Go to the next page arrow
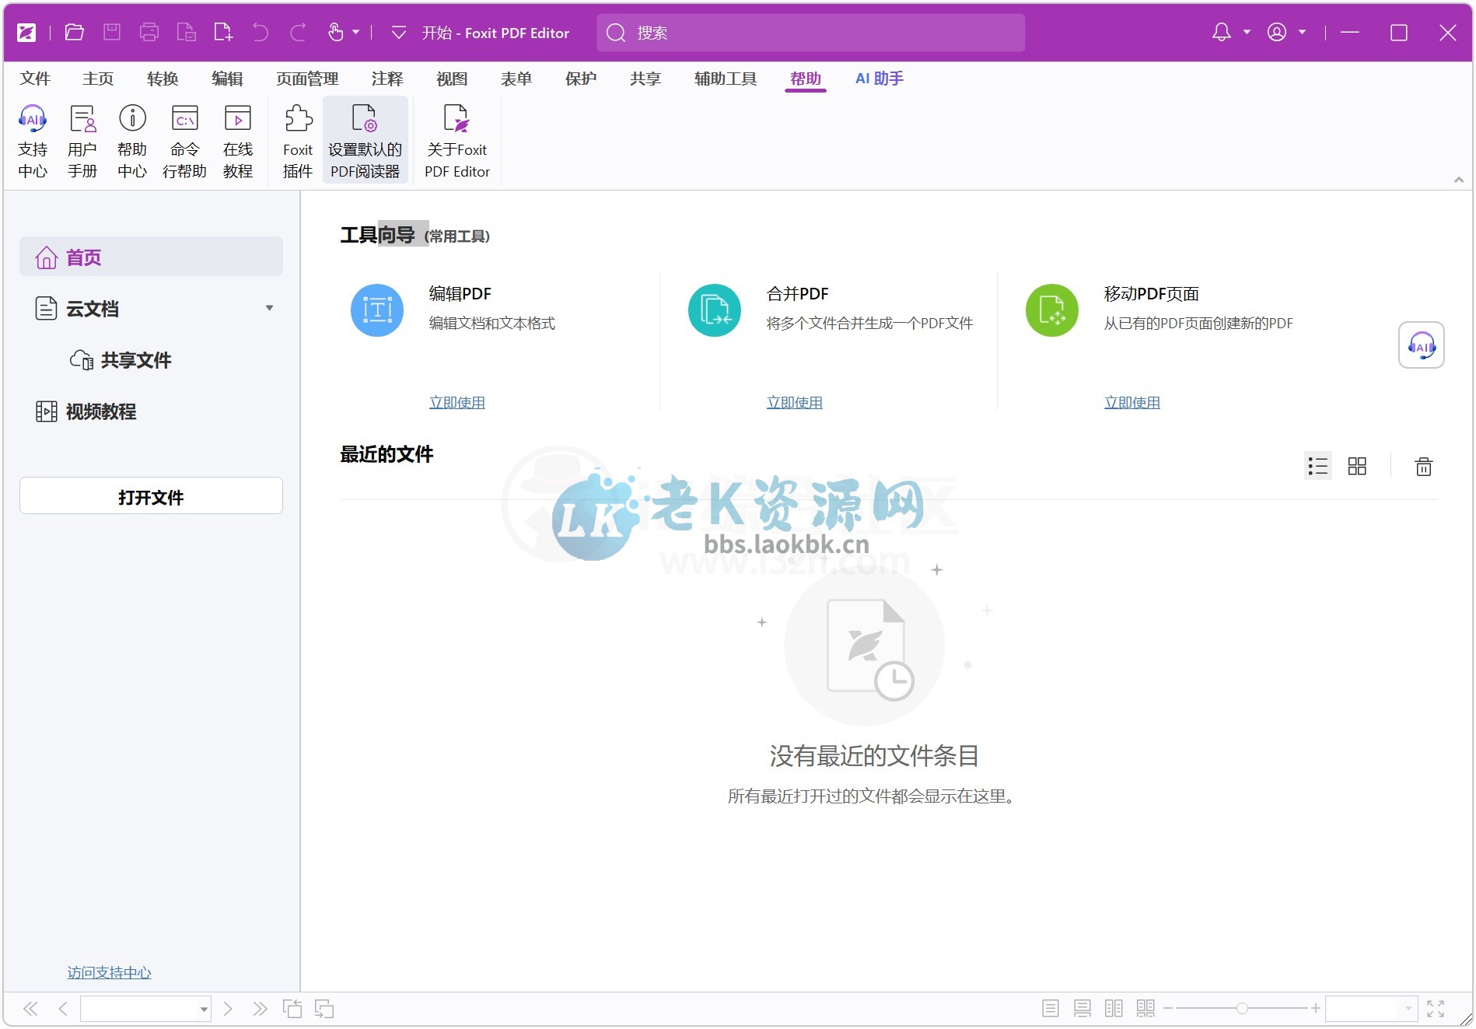1476x1029 pixels. coord(228,1009)
